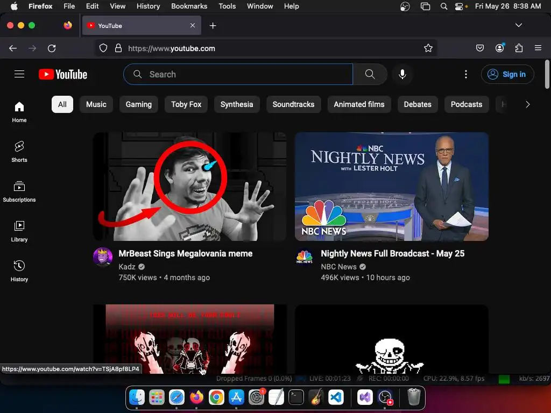Viewport: 551px width, 413px height.
Task: Click the YouTube search input field
Action: click(238, 74)
